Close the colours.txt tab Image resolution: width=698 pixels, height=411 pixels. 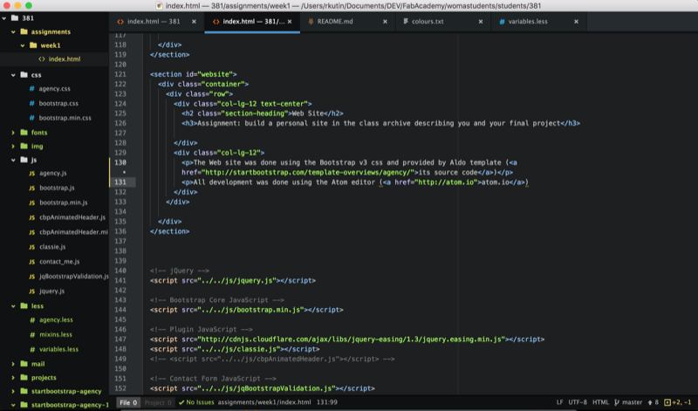click(481, 22)
